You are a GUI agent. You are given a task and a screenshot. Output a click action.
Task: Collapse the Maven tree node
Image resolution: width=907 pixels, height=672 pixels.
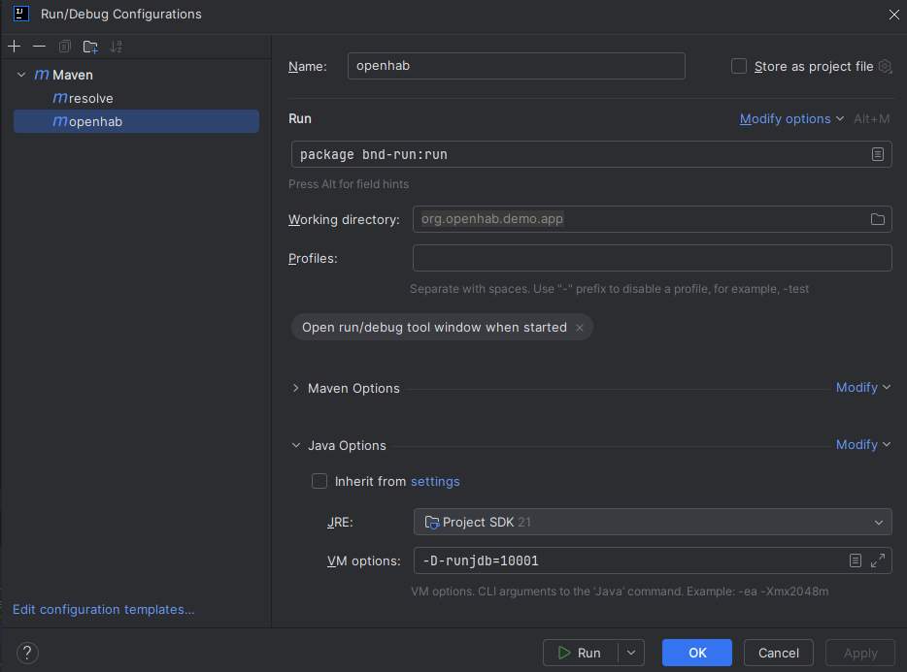click(20, 74)
